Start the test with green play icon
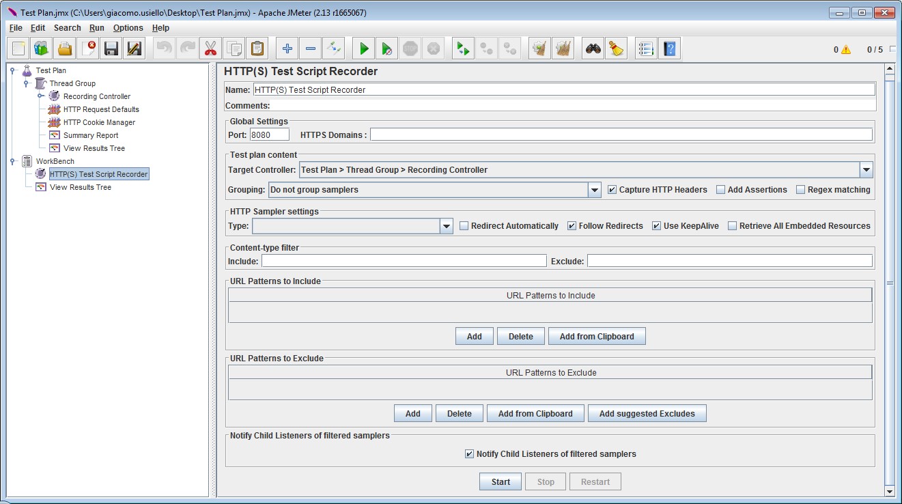The height and width of the screenshot is (504, 902). coord(364,48)
